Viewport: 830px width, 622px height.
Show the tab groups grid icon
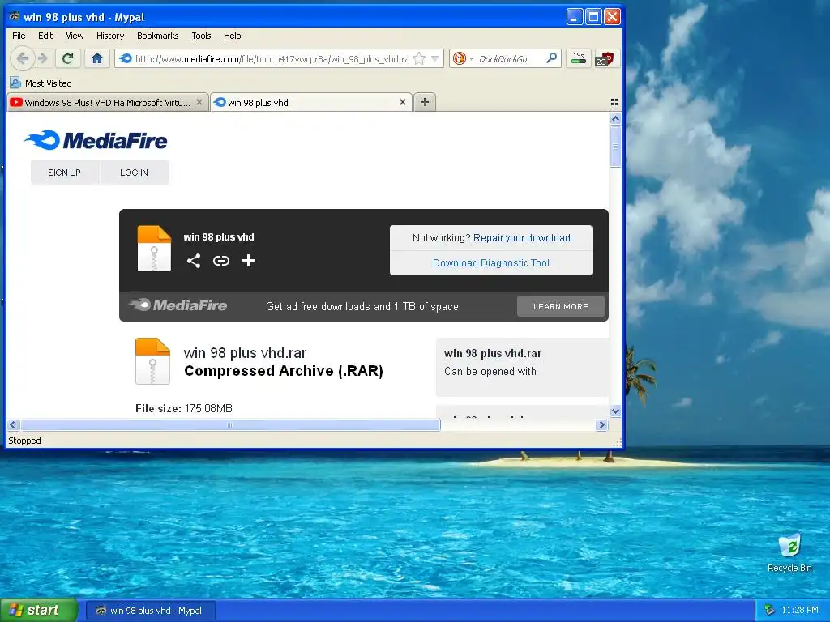coord(614,102)
